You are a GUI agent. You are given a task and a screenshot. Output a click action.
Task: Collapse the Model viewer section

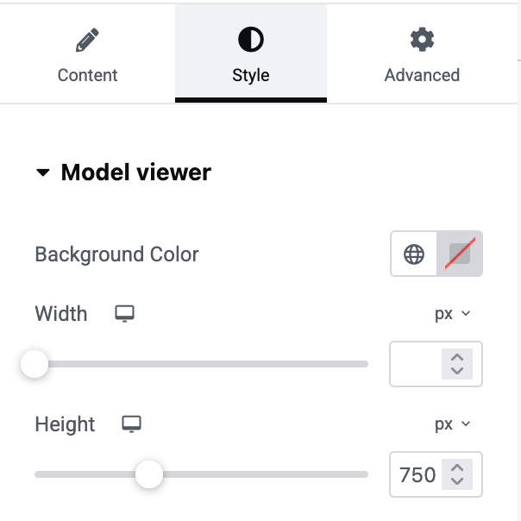pos(43,173)
